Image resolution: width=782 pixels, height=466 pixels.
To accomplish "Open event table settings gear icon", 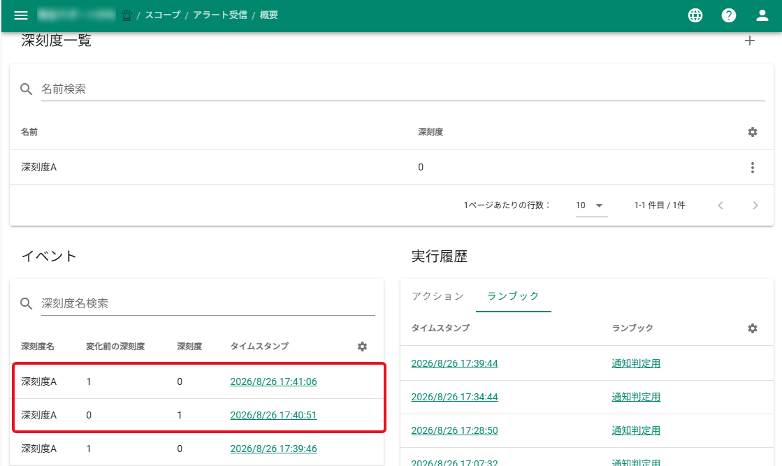I will tap(363, 347).
